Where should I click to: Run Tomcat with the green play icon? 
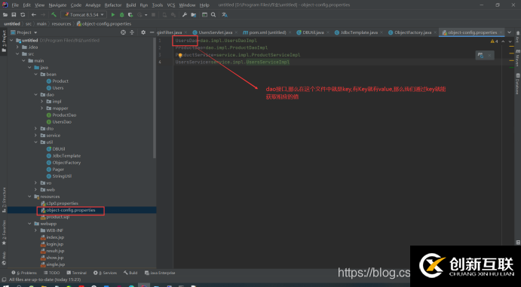pos(113,14)
